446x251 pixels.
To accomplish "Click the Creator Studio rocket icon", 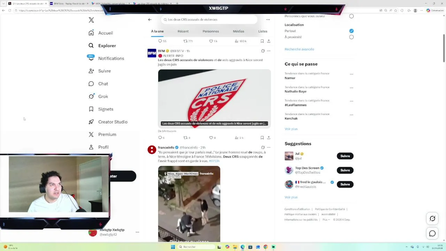I will click(91, 122).
